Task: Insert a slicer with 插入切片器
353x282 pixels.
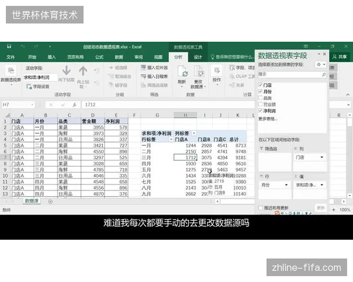Action: 154,68
